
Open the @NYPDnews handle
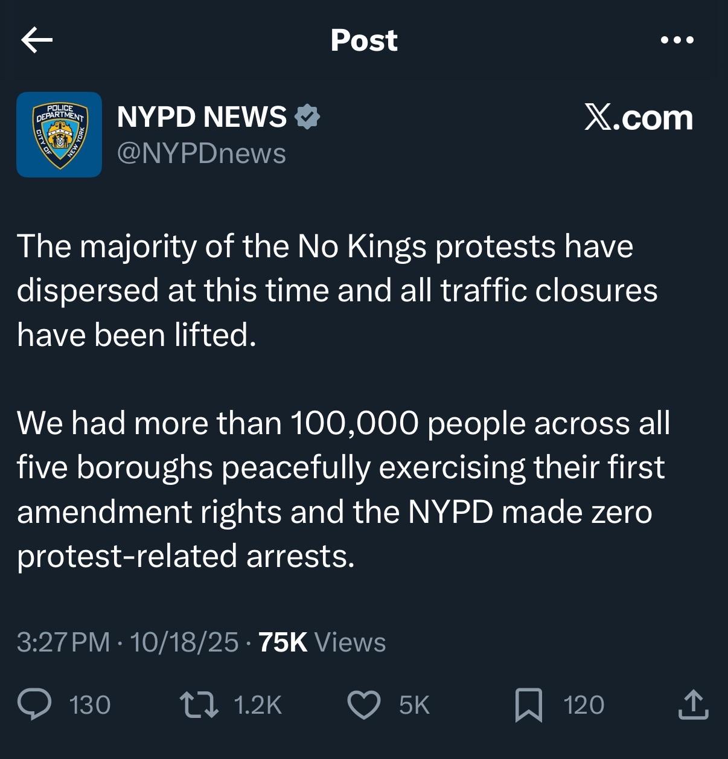point(201,153)
